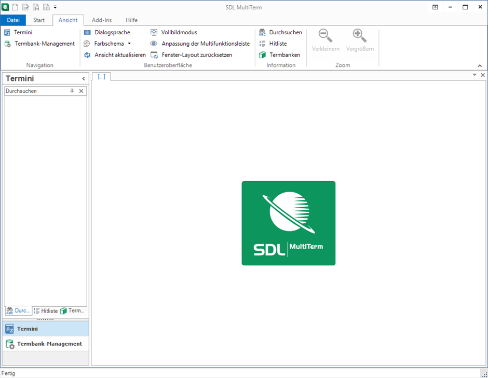Viewport: 488px width, 378px height.
Task: Click Fenster-Layout zurücksetzen
Action: pos(191,55)
